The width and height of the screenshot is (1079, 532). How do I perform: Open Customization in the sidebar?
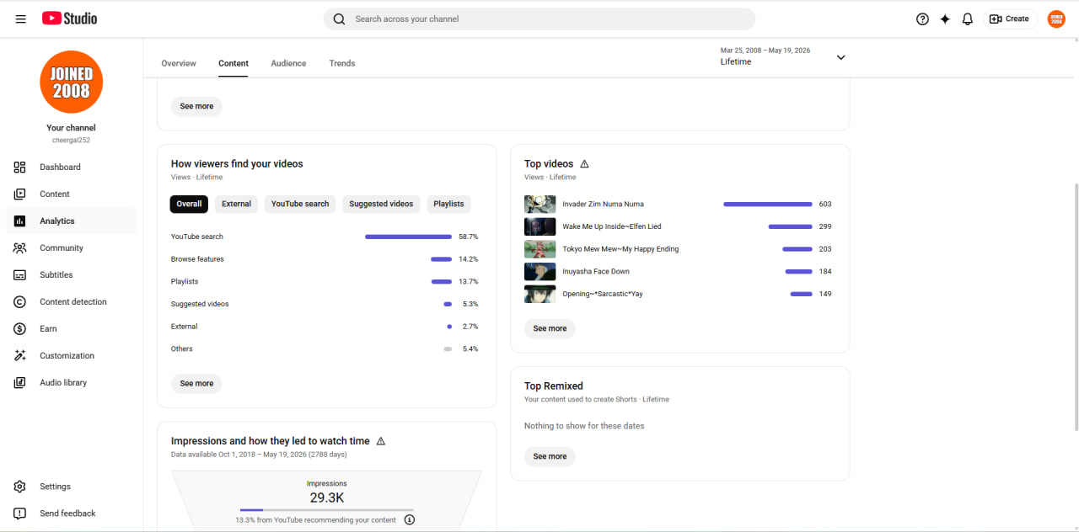coord(71,356)
